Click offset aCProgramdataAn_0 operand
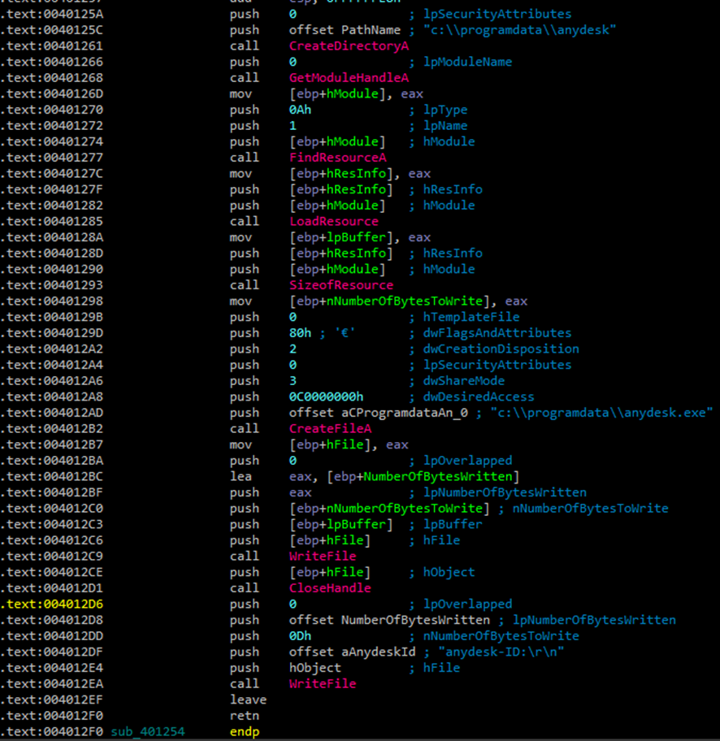 [379, 413]
